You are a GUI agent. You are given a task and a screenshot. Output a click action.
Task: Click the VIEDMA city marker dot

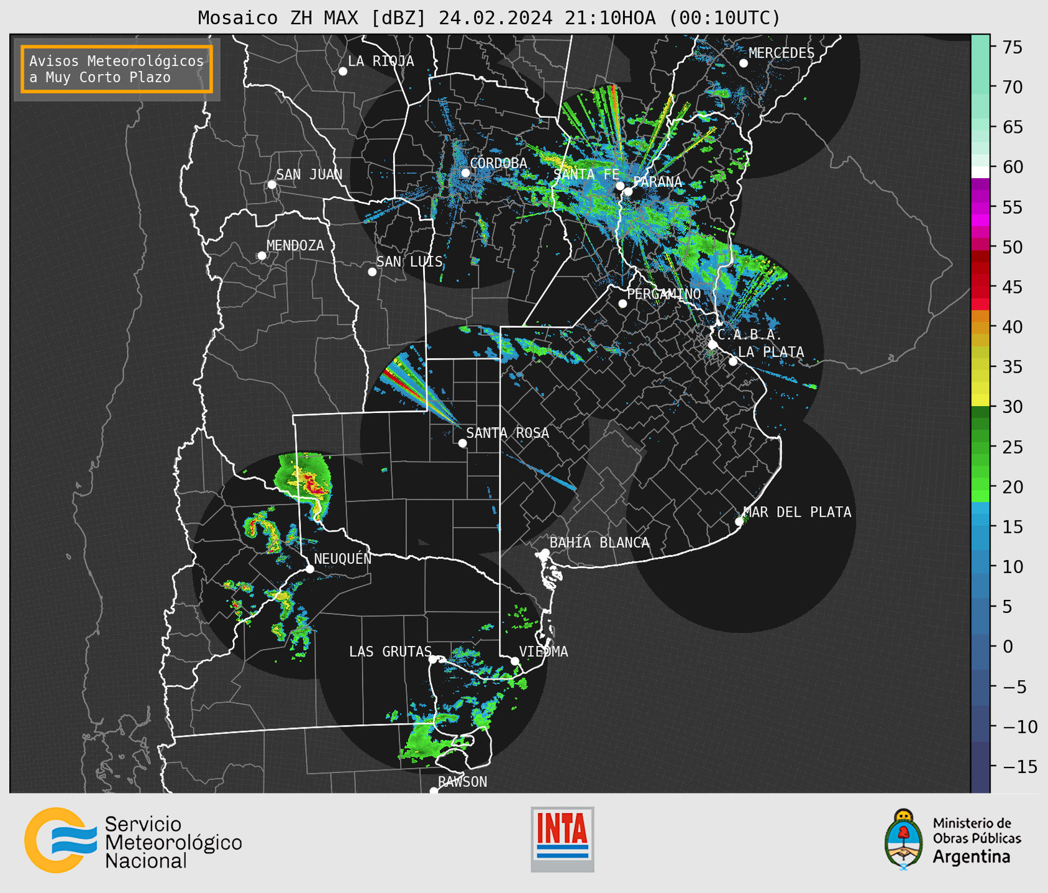(x=515, y=661)
